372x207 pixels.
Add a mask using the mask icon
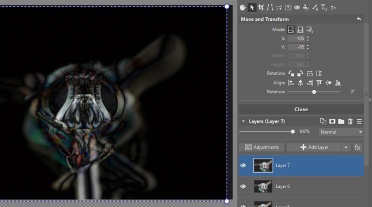tap(332, 121)
